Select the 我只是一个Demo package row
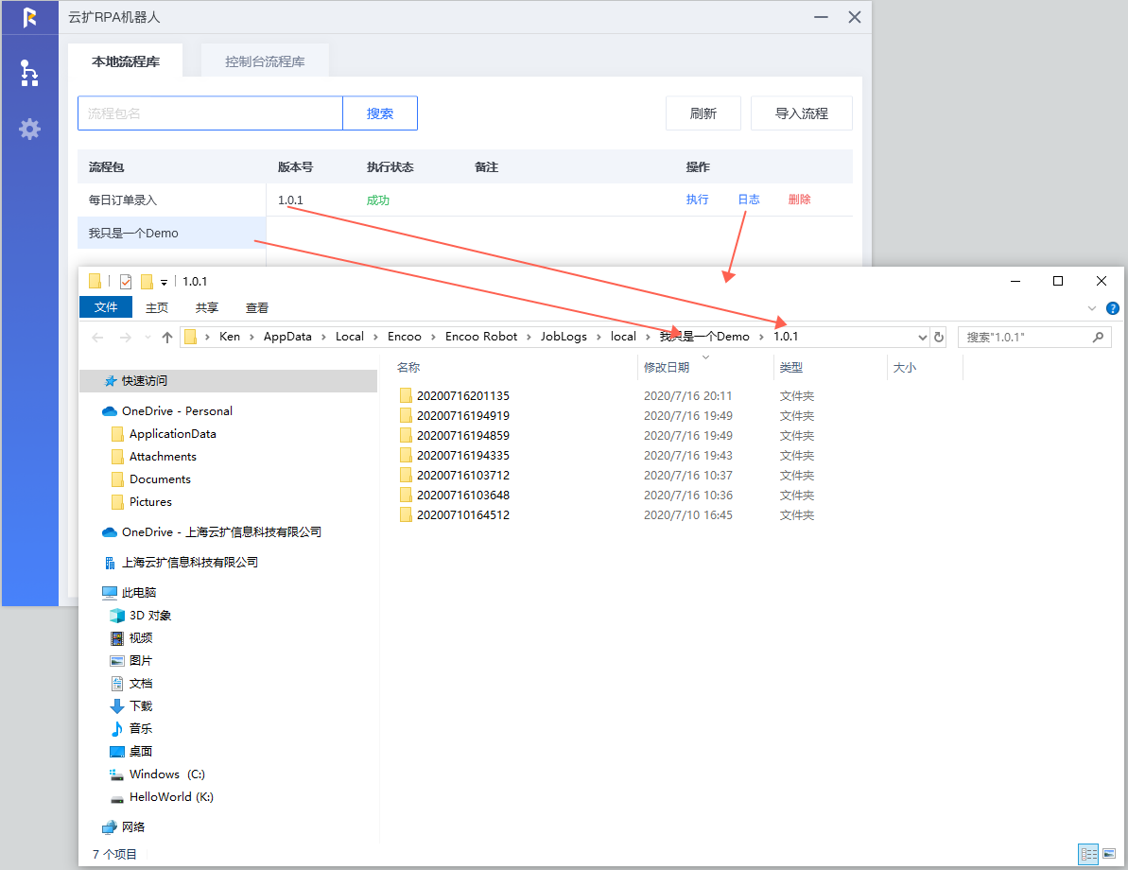Image resolution: width=1128 pixels, height=870 pixels. [172, 234]
